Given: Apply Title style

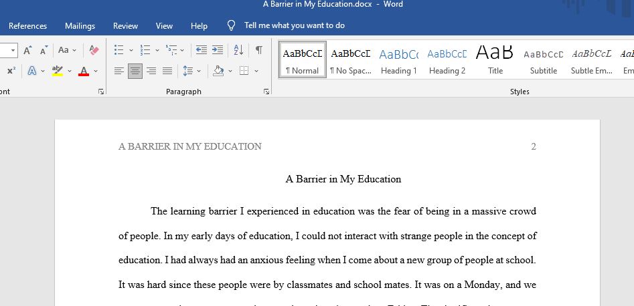Looking at the screenshot, I should tap(495, 59).
